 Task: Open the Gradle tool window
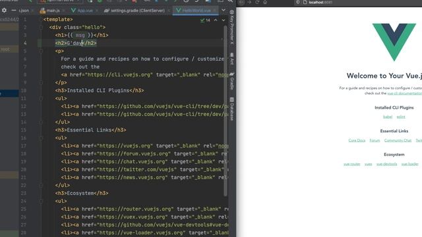pyautogui.click(x=231, y=80)
